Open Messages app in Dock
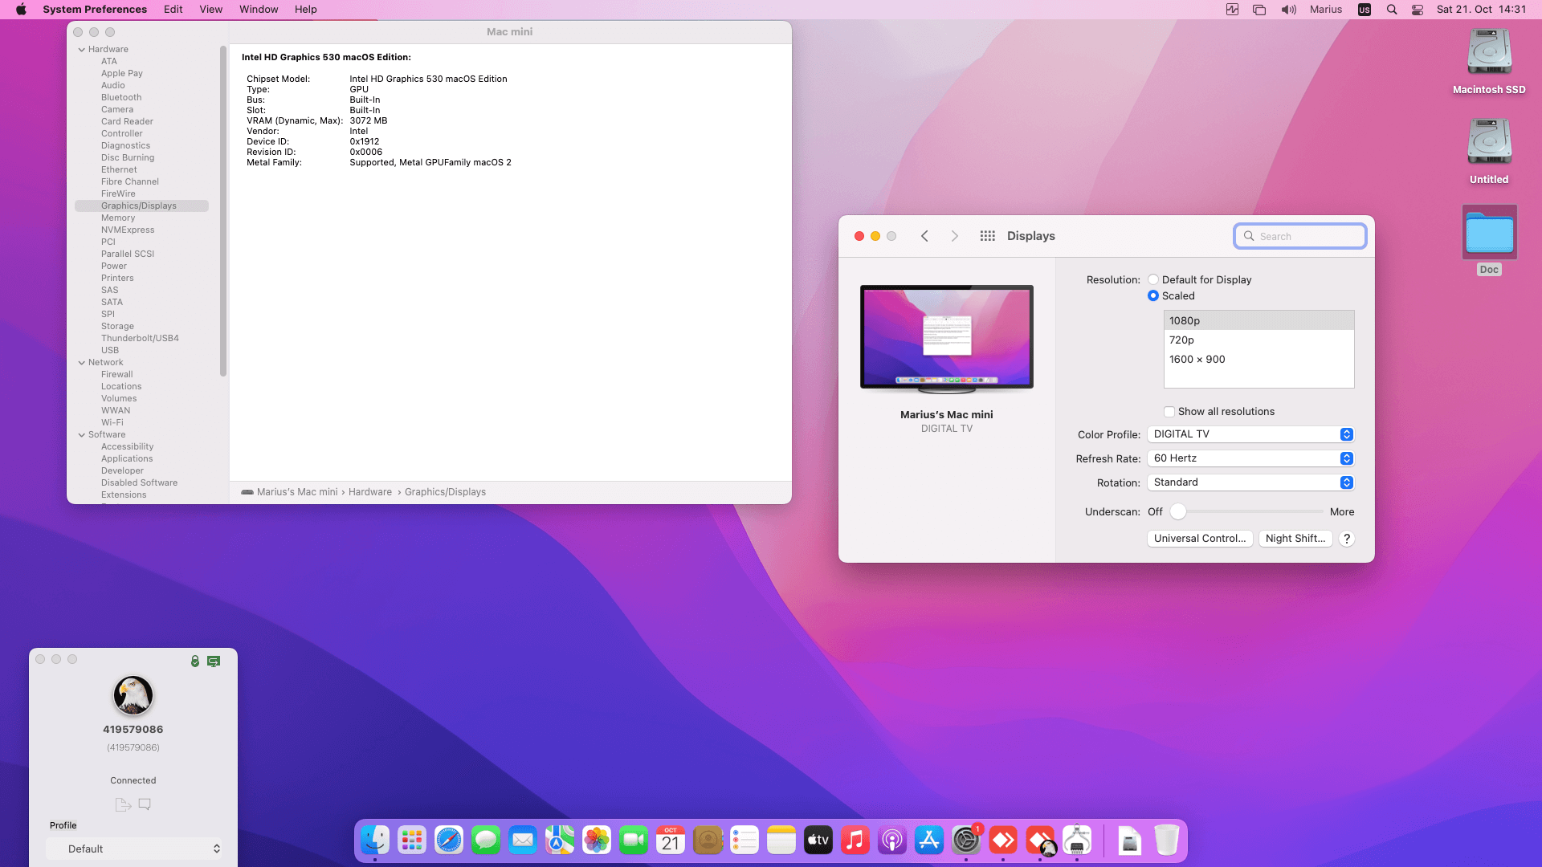The height and width of the screenshot is (867, 1542). tap(486, 841)
